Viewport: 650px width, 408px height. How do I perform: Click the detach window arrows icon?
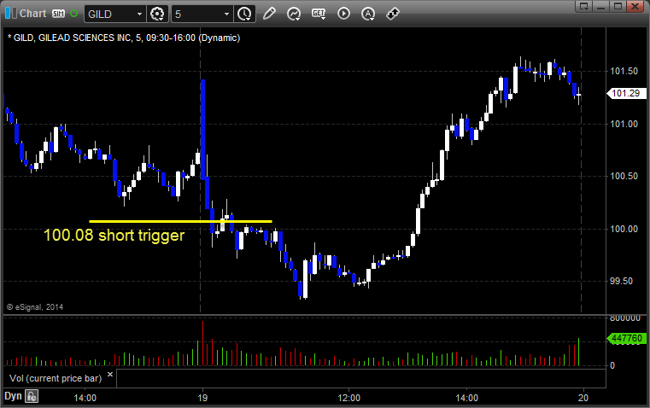pos(393,14)
